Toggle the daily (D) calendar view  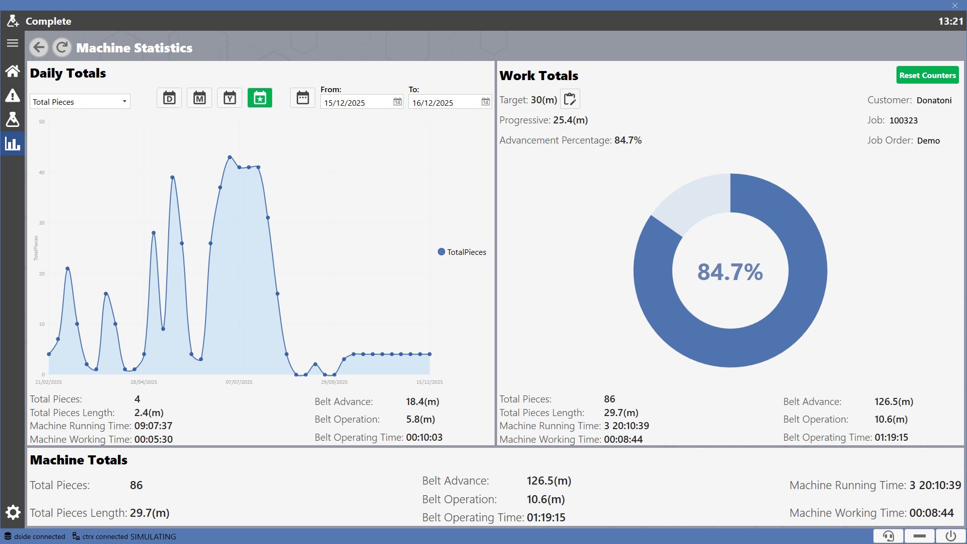tap(169, 98)
